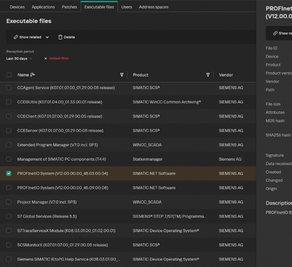Click Siemens AG vendor for Stationmanager row
This screenshot has height=267, width=292.
point(230,159)
